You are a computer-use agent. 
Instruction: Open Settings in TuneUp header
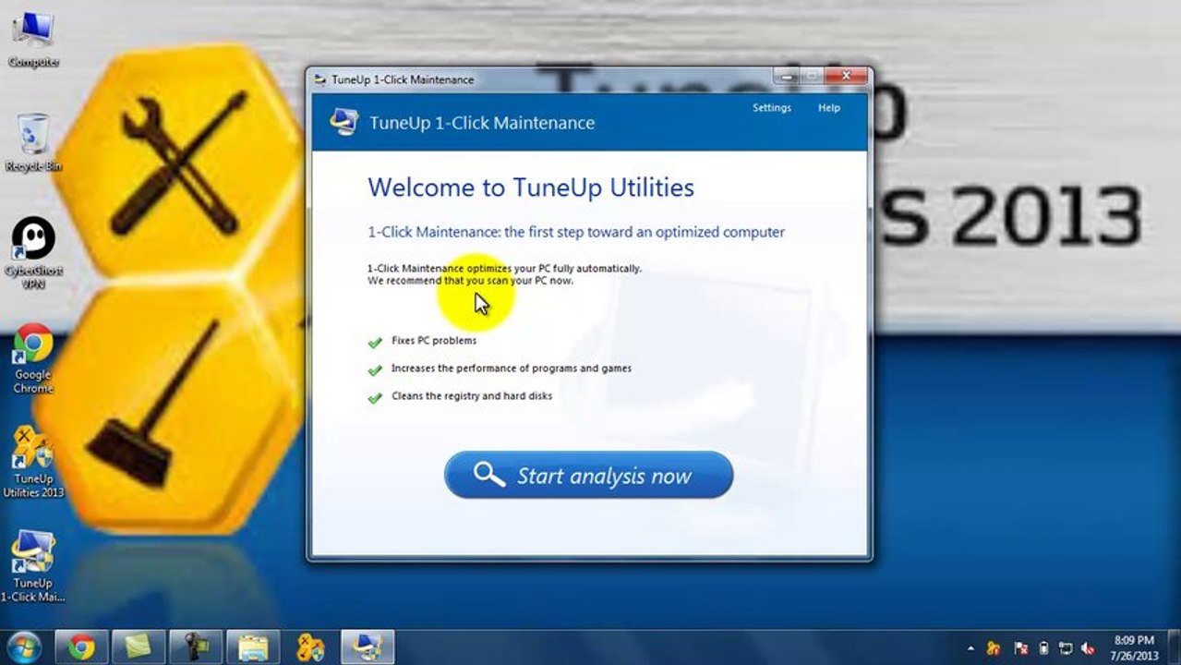(772, 108)
